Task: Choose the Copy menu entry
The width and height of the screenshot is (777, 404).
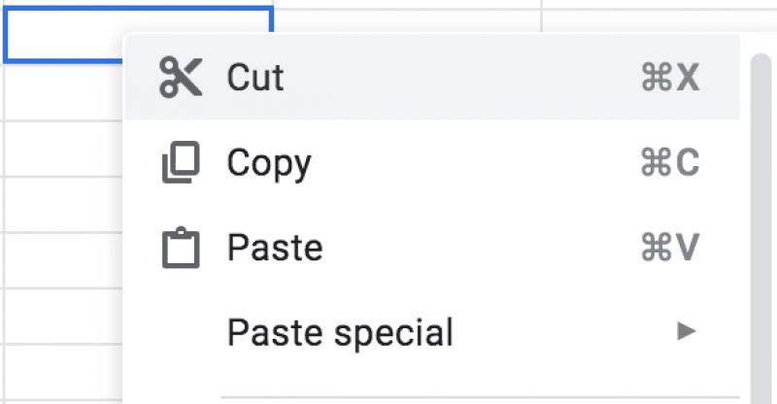Action: tap(269, 163)
